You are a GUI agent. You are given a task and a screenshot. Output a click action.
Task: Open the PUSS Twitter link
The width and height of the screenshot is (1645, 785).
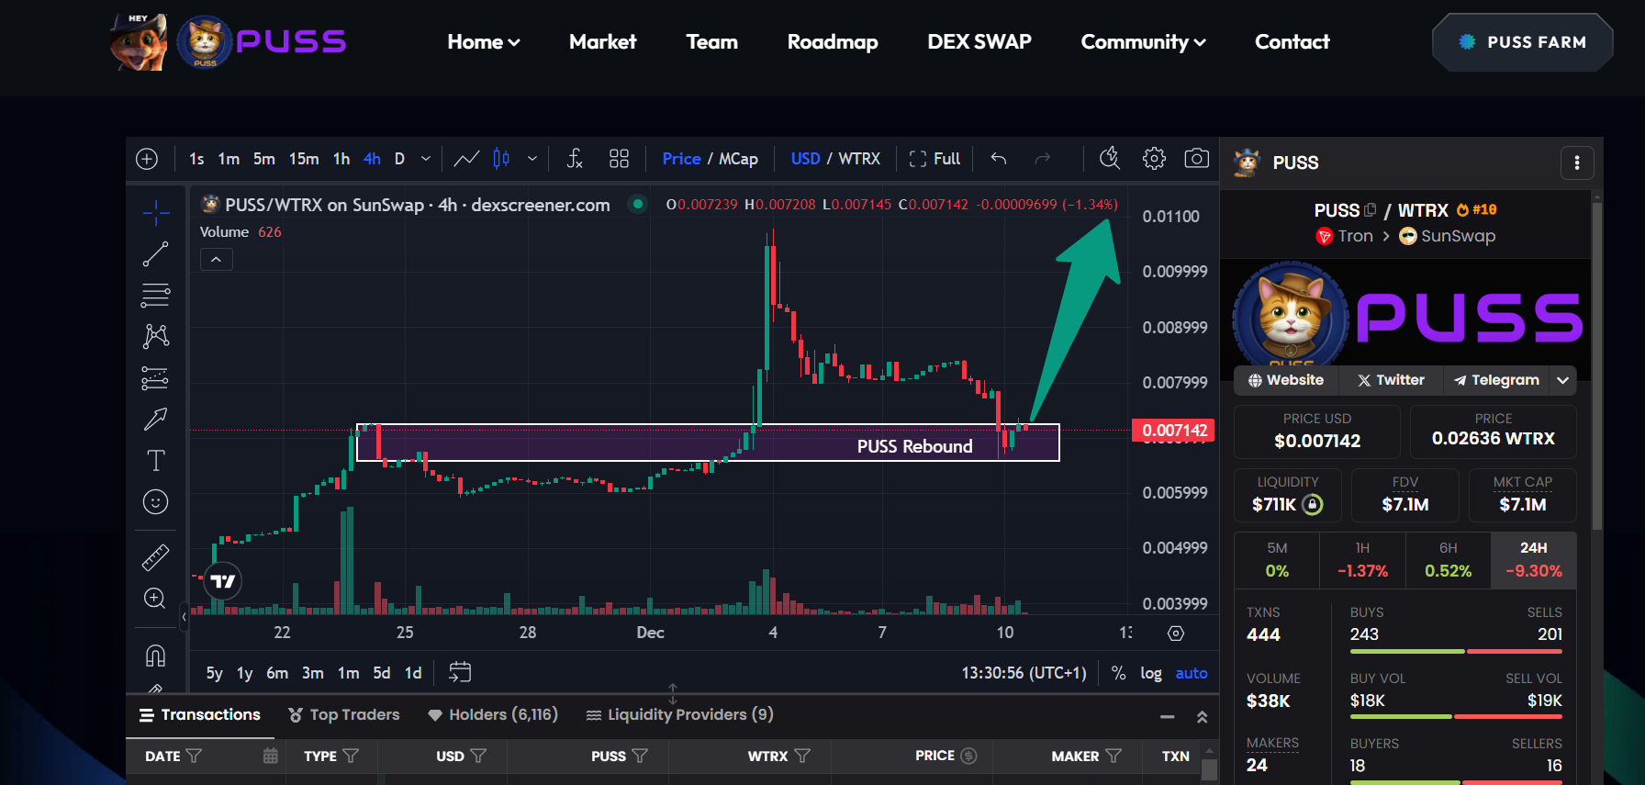(x=1391, y=380)
